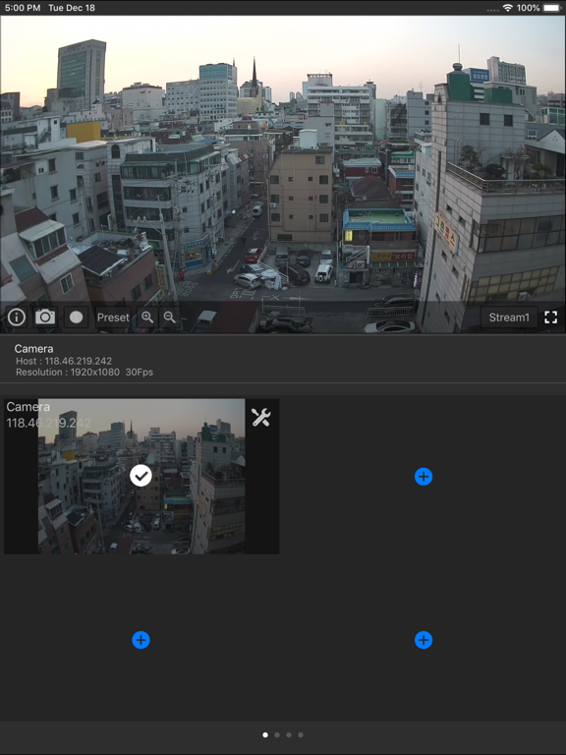Zoom out with the magnifier minus icon
Viewport: 566px width, 755px height.
tap(169, 318)
